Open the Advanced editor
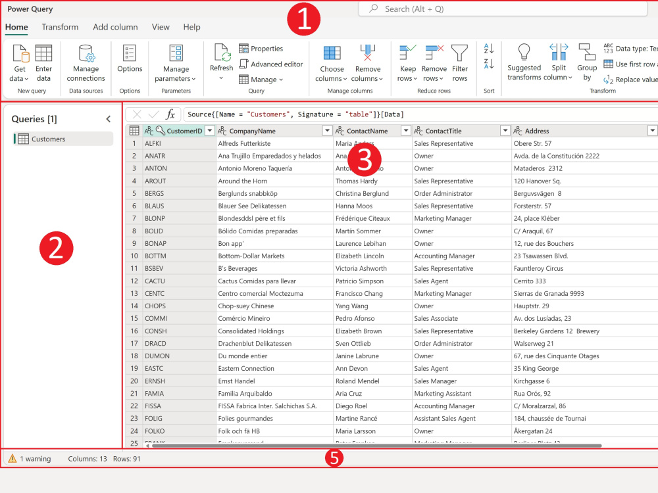 [271, 64]
